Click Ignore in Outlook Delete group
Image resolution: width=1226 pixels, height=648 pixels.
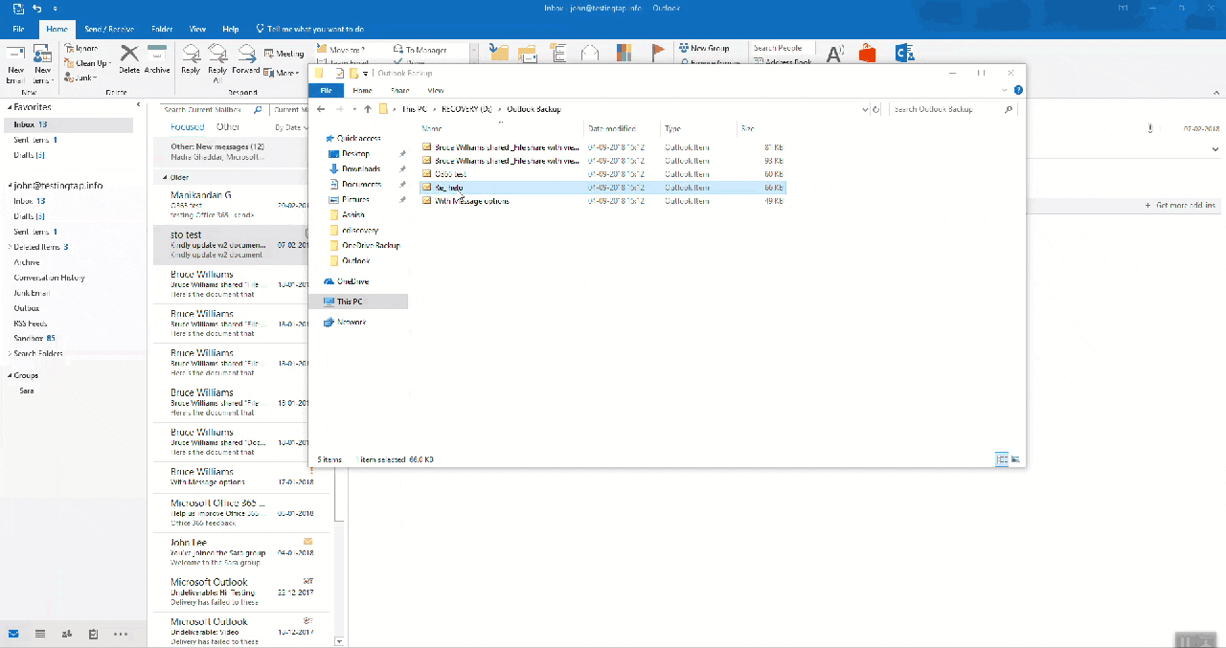pyautogui.click(x=81, y=49)
